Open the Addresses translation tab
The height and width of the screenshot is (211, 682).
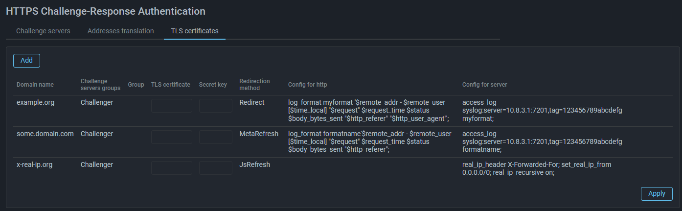coord(120,31)
